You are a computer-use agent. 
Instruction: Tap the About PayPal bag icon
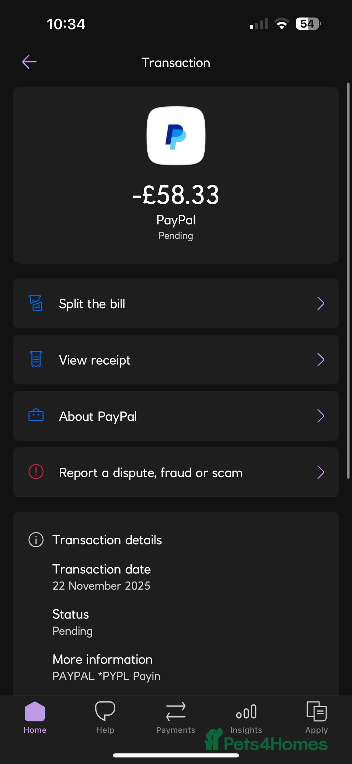(x=36, y=415)
